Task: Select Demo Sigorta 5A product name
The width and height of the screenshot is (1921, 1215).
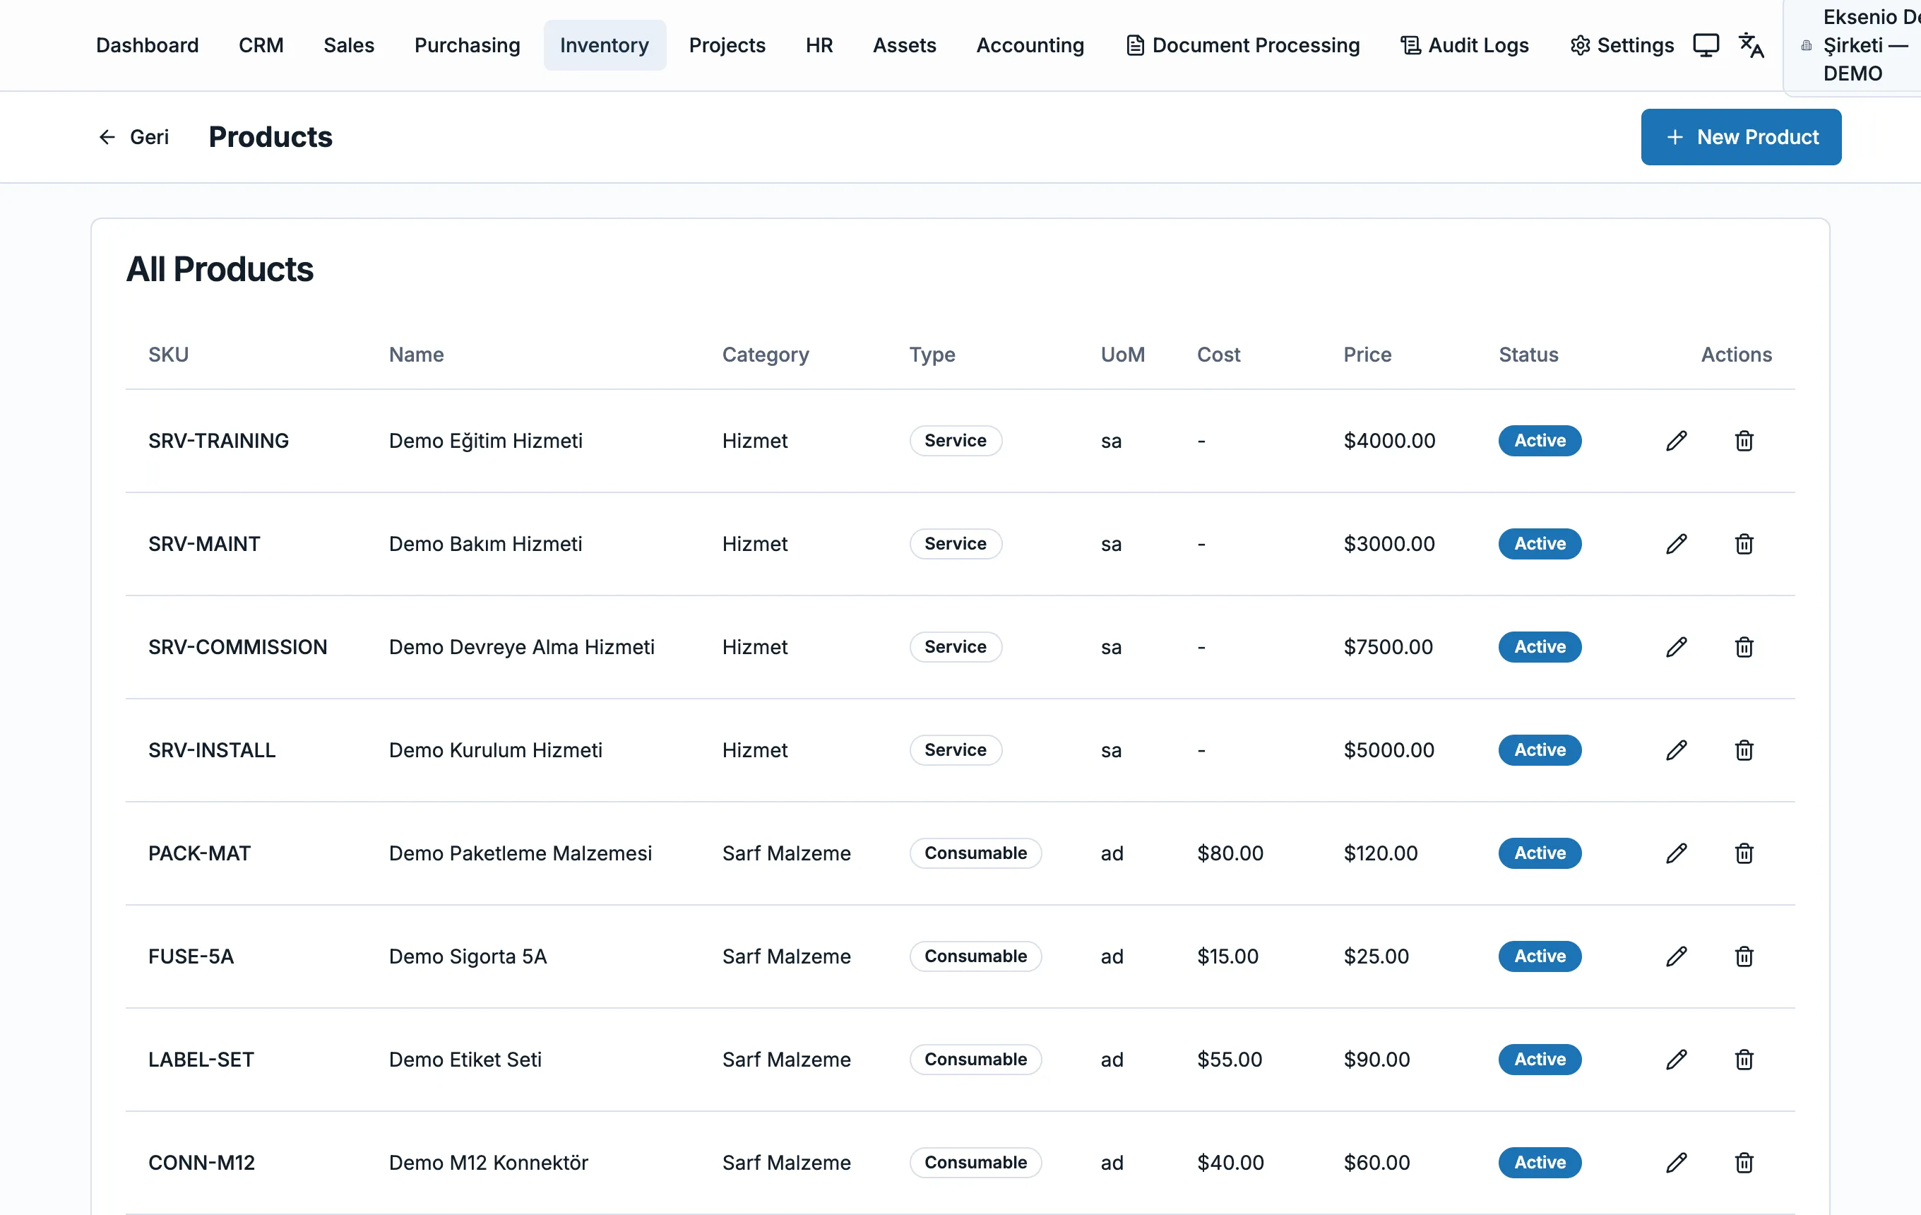Action: [x=468, y=956]
